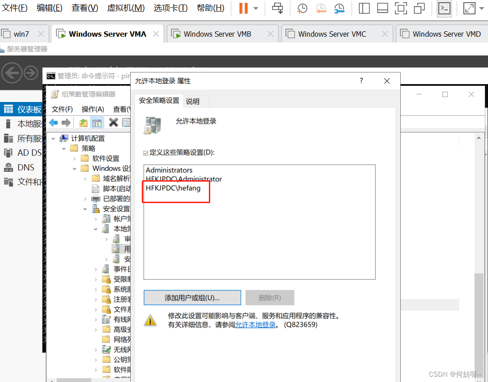Collapse the 计算机配置 tree node
The height and width of the screenshot is (382, 488).
54,139
